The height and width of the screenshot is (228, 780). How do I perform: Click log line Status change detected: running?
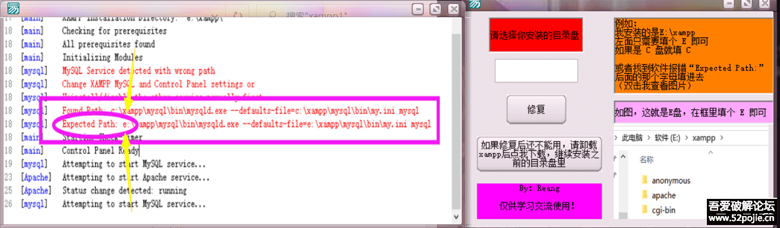click(124, 191)
